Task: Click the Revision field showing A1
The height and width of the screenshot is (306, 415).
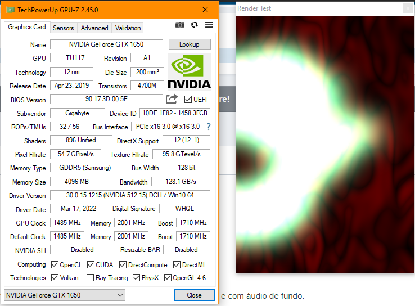Action: tap(147, 58)
